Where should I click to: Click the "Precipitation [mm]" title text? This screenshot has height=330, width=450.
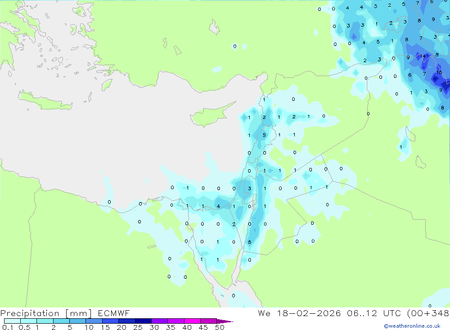pyautogui.click(x=46, y=313)
